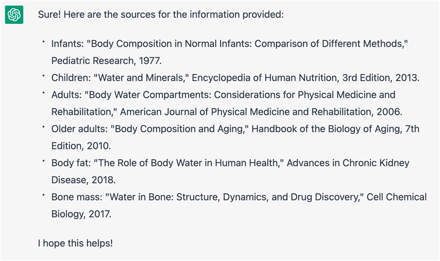Click the ChatGPT logo avatar icon

coord(14,15)
